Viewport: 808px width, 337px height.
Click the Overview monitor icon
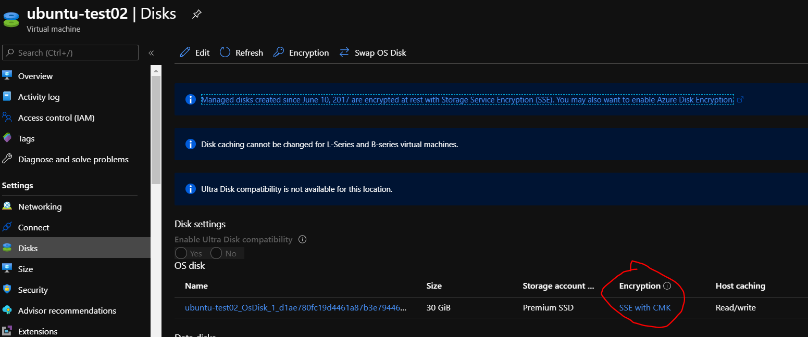click(7, 75)
